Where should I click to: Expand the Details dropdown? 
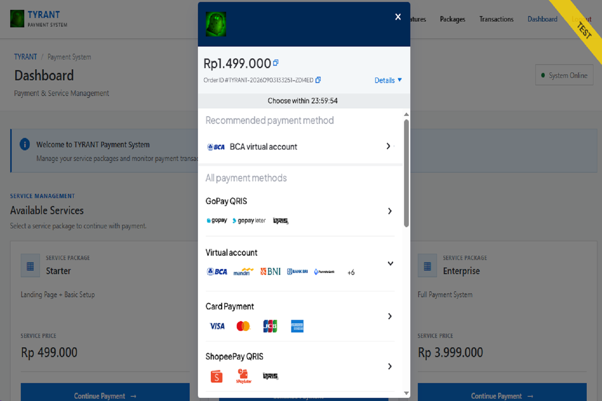tap(388, 80)
